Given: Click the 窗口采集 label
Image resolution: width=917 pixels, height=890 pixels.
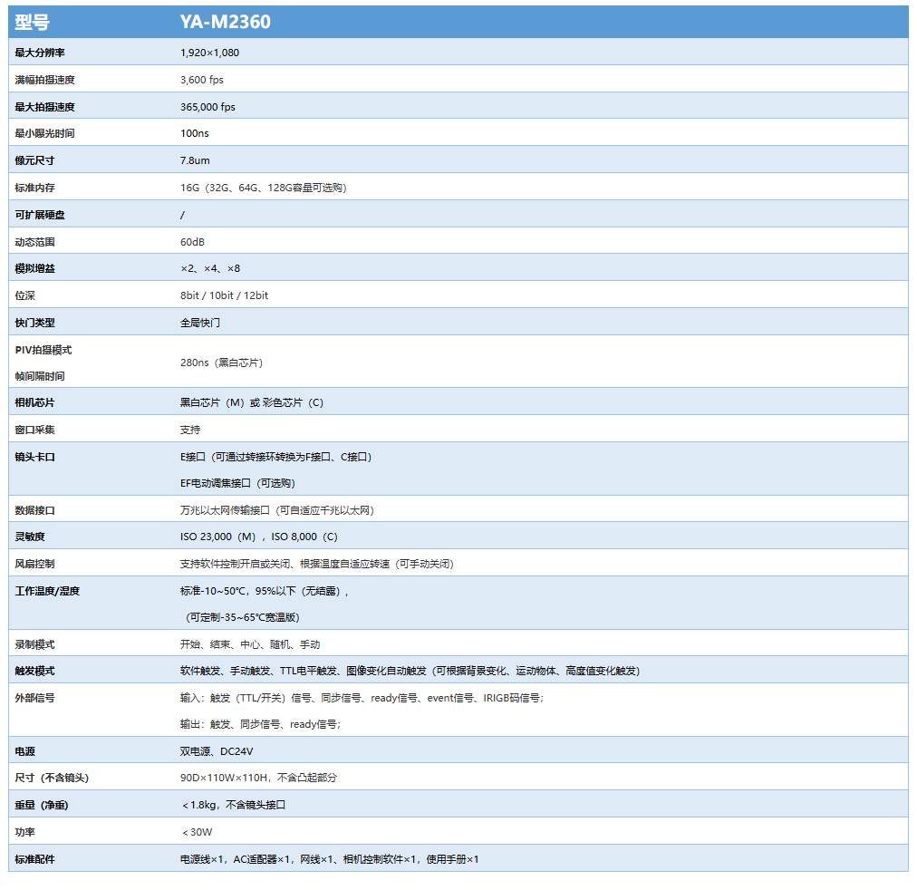Looking at the screenshot, I should (34, 430).
